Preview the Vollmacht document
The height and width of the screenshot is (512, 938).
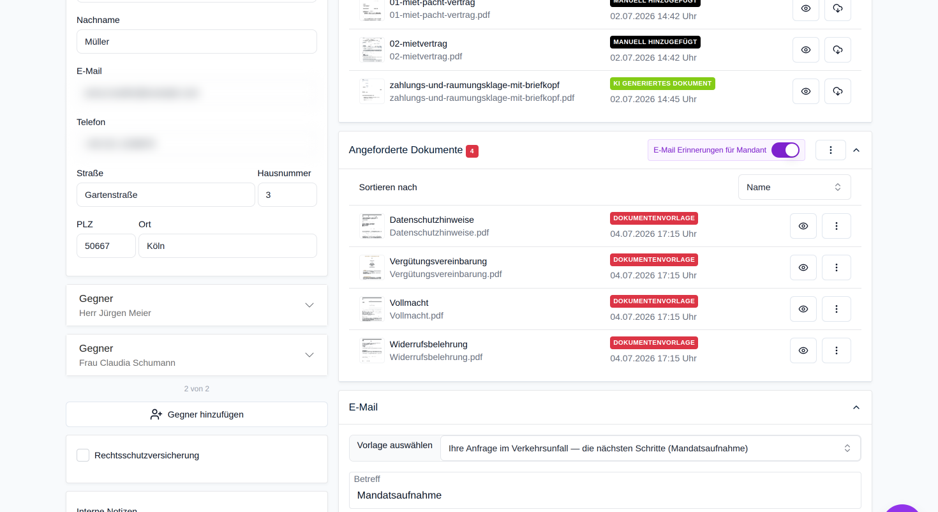click(803, 309)
